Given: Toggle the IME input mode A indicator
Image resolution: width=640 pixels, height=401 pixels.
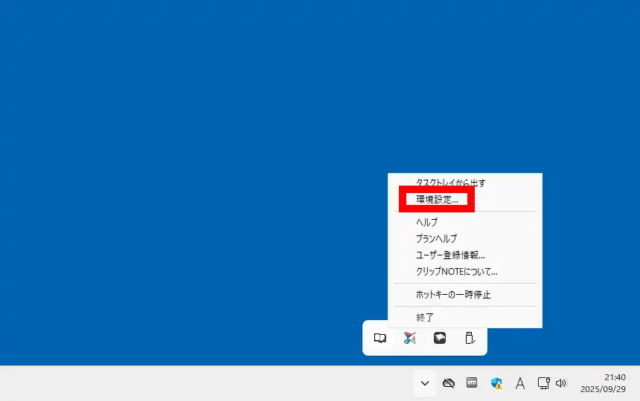Looking at the screenshot, I should [520, 383].
